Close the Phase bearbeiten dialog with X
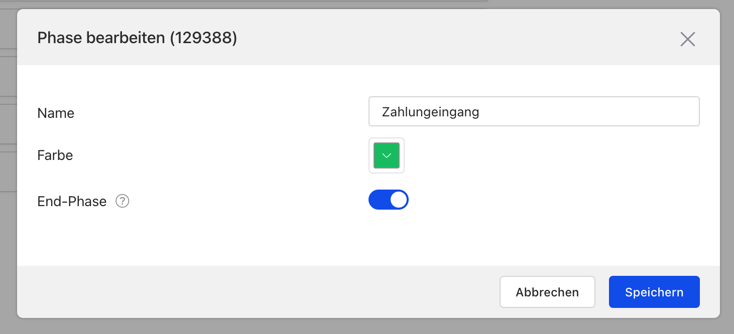The width and height of the screenshot is (734, 334). 687,39
